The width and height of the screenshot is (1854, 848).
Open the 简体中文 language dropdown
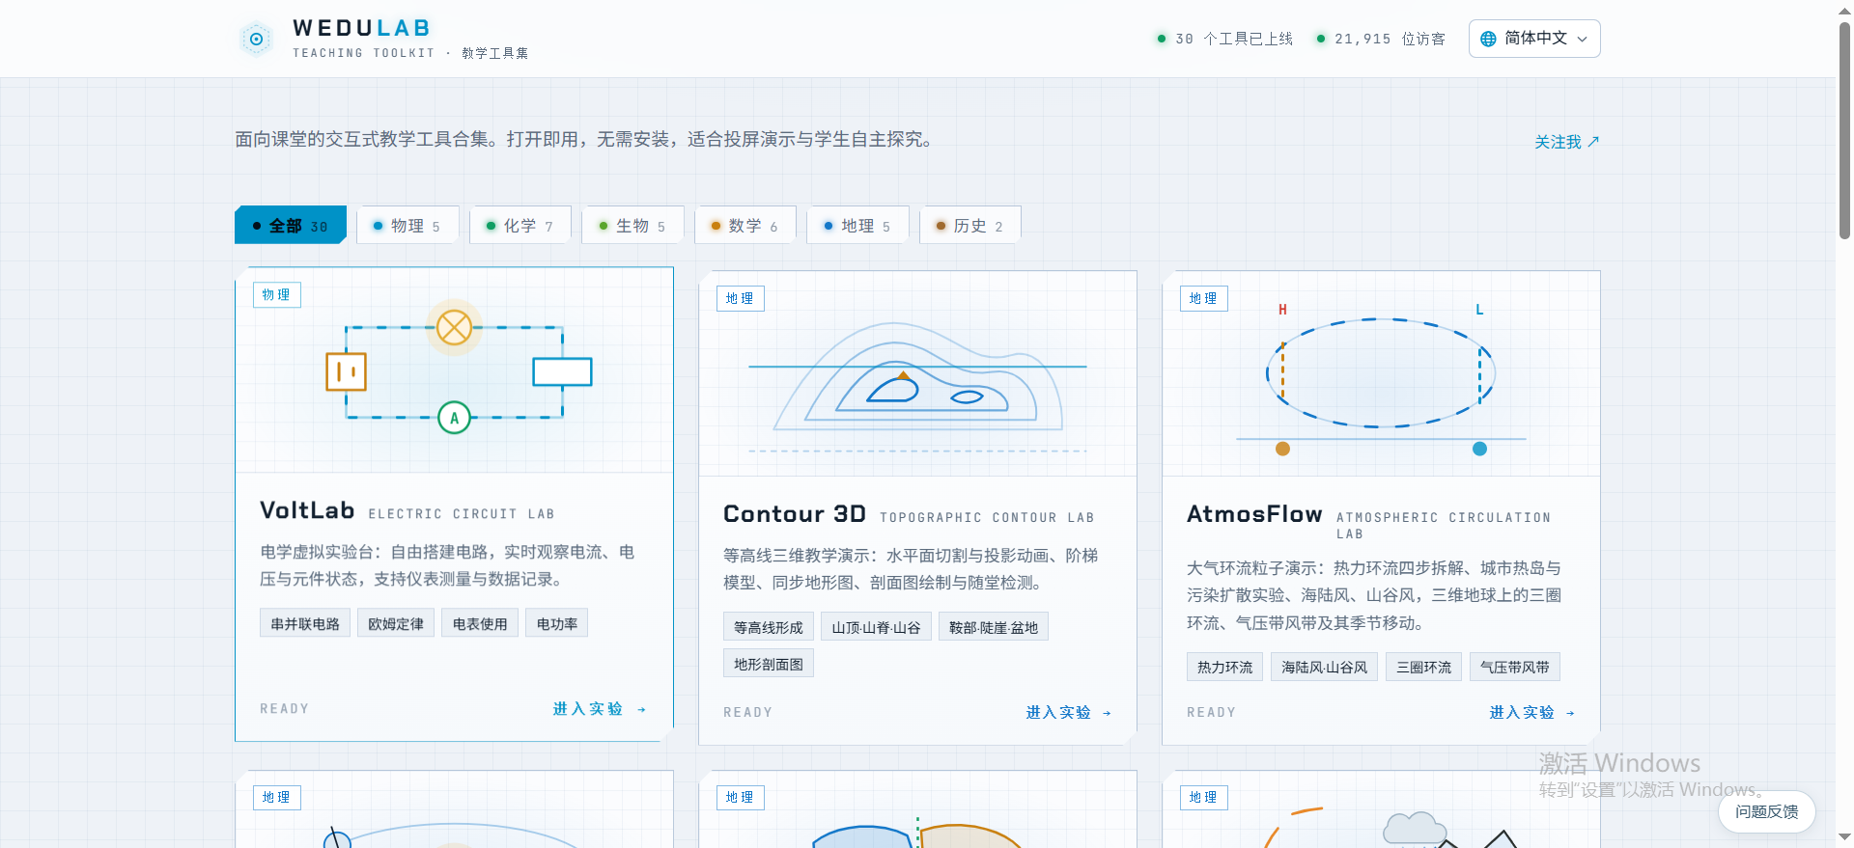pyautogui.click(x=1534, y=39)
